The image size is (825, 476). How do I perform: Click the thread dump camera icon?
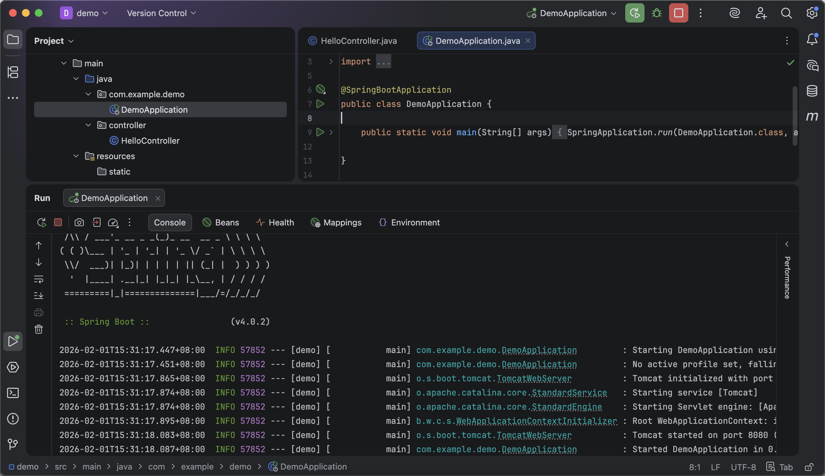pyautogui.click(x=79, y=223)
